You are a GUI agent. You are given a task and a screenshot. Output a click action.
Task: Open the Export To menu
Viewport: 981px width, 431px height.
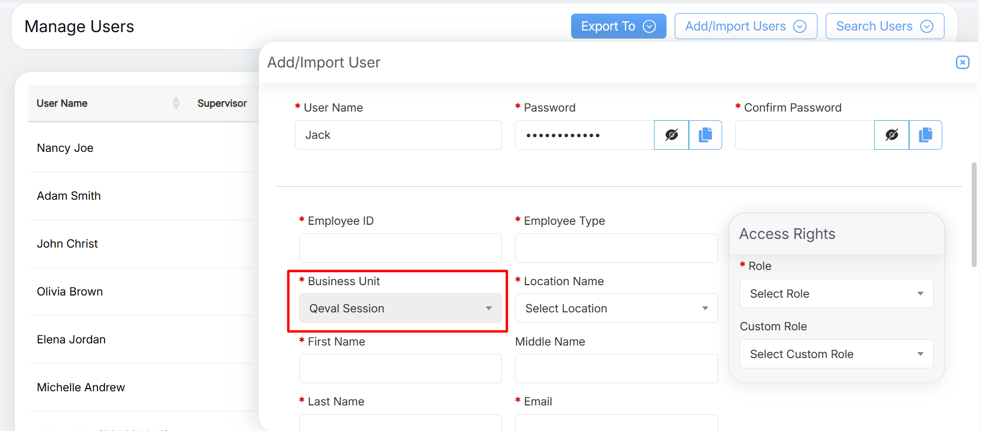[x=618, y=26]
